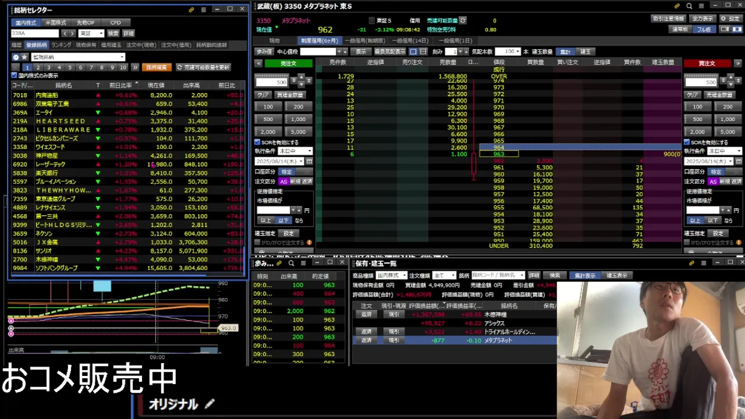Click the star favorites icon in 銘柄セレクター
The height and width of the screenshot is (419, 745).
[x=24, y=57]
